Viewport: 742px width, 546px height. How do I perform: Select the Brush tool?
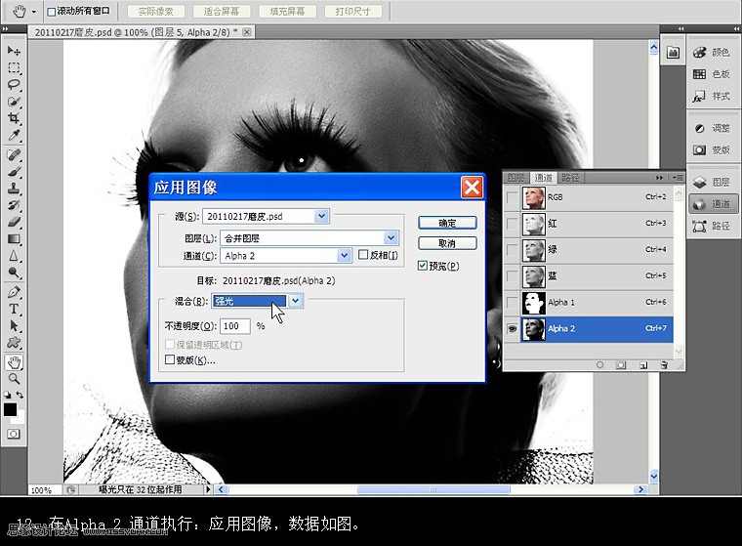pos(14,172)
